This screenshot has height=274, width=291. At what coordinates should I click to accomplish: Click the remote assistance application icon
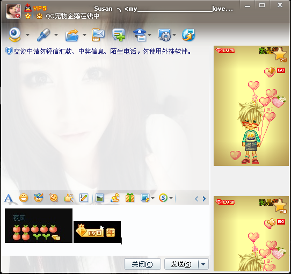(164, 35)
